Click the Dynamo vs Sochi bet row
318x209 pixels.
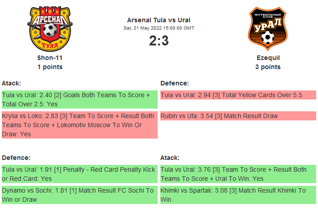coord(79,194)
